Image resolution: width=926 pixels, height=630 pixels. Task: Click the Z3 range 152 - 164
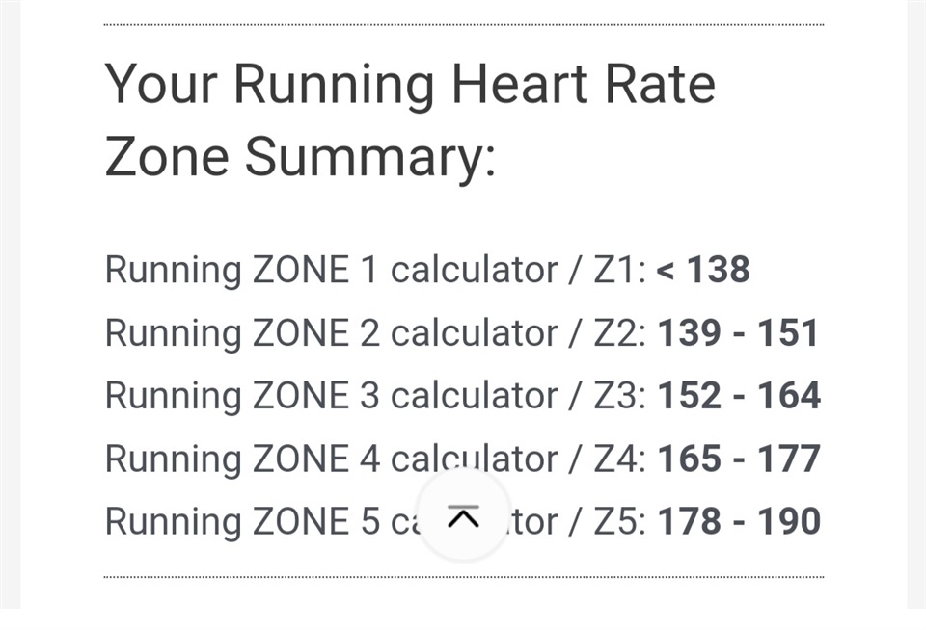pos(739,395)
